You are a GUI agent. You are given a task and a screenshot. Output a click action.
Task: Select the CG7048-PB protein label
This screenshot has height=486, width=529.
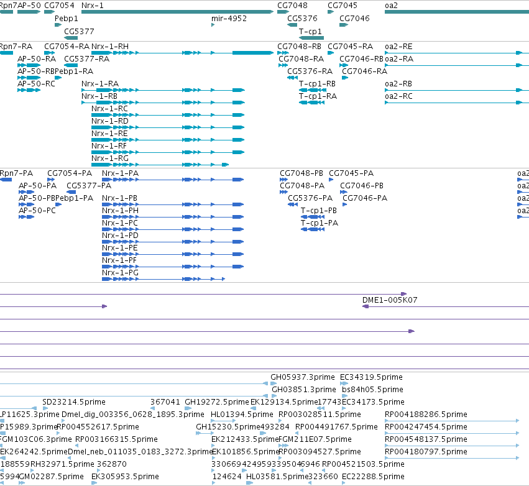301,173
